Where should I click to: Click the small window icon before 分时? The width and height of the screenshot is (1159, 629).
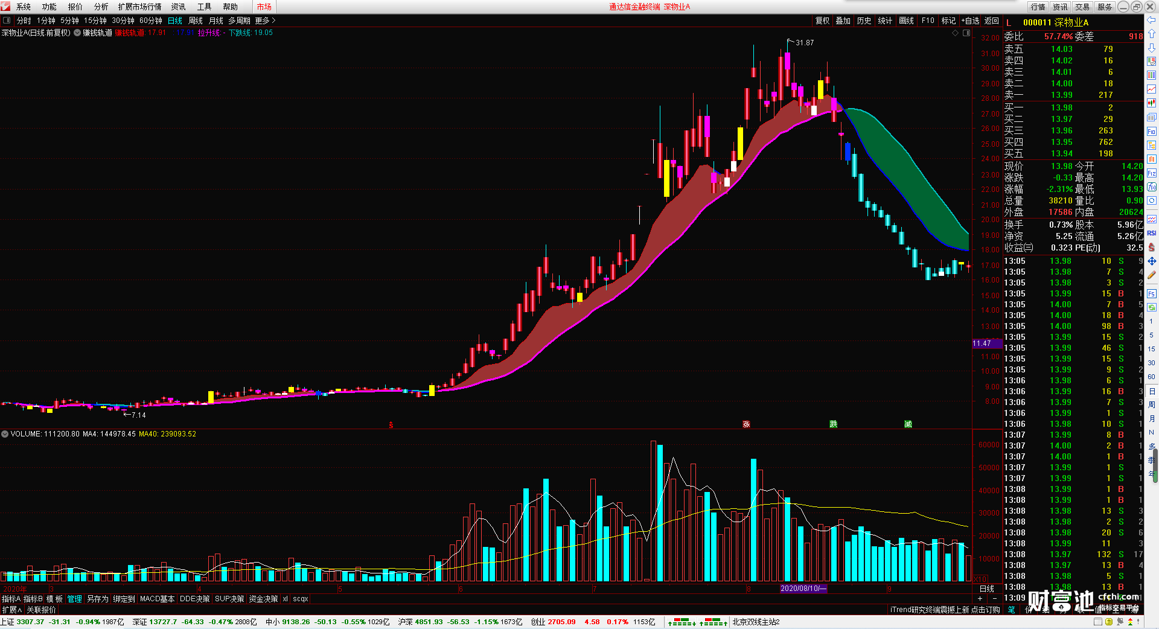7,21
